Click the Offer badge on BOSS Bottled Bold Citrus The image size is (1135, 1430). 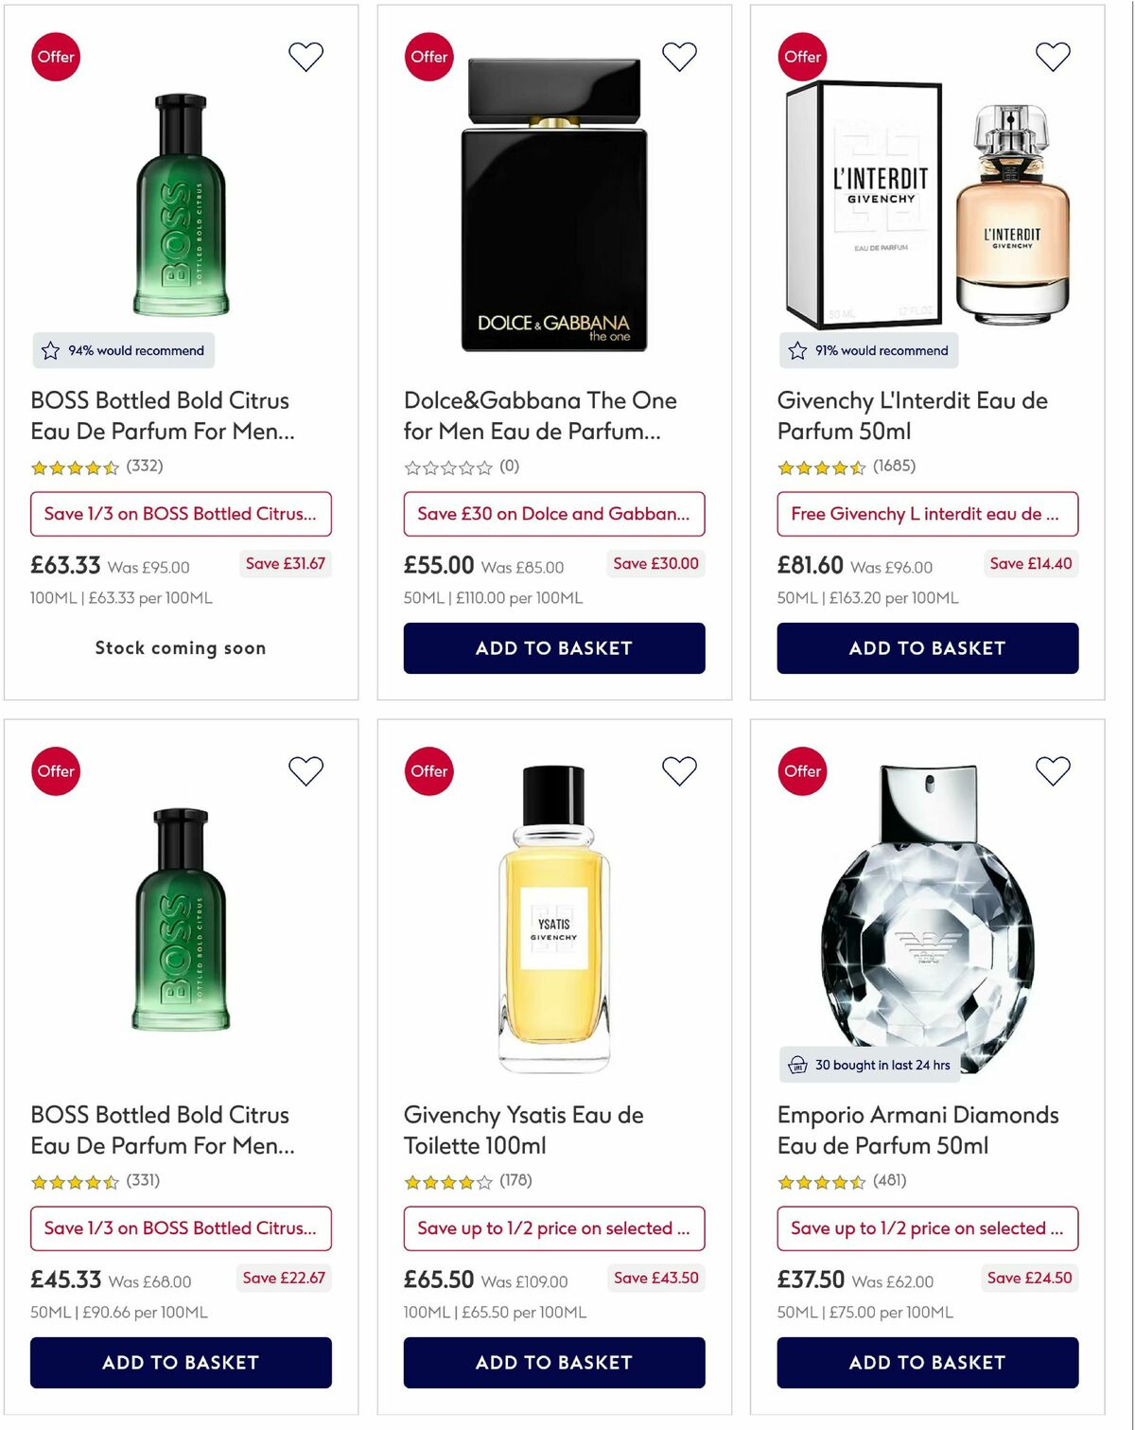pos(56,57)
